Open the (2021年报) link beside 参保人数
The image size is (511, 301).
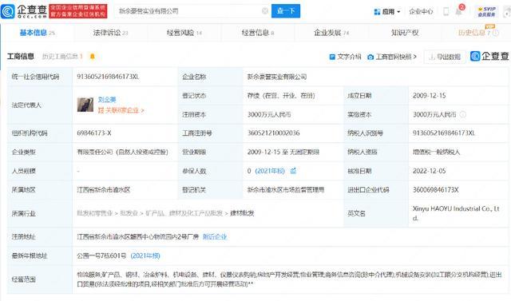click(x=270, y=171)
